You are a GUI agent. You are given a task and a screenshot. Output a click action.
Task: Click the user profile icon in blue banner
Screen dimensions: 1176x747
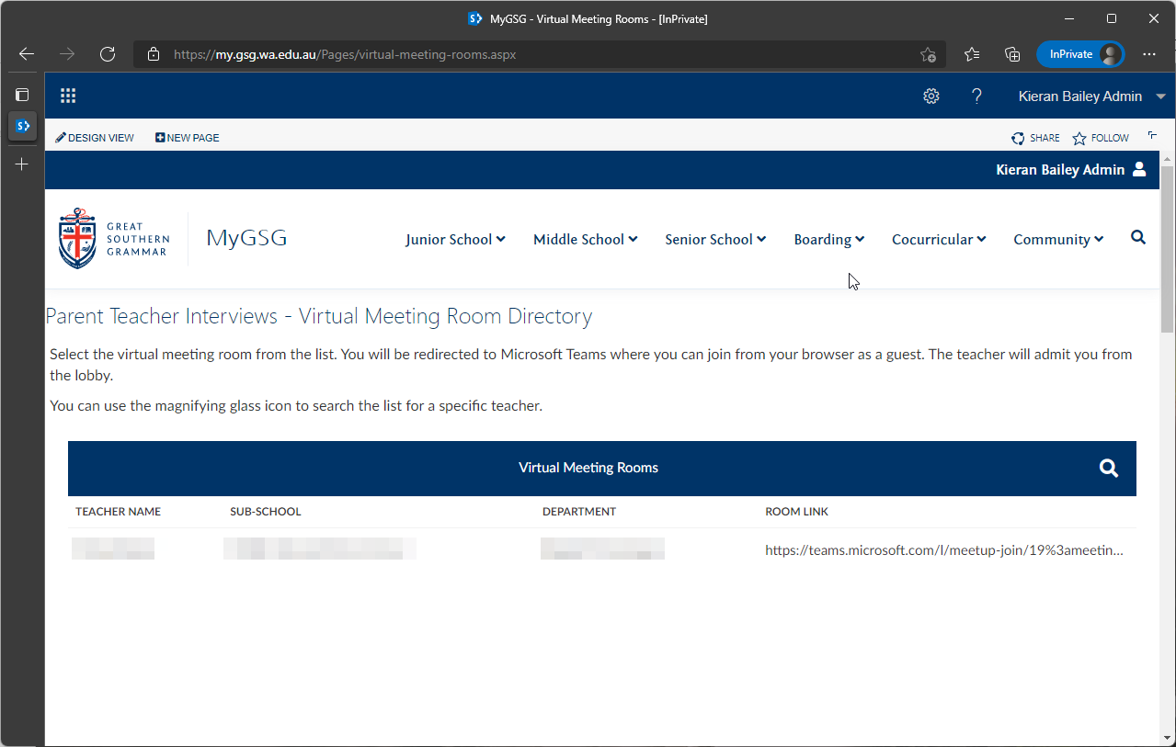(x=1139, y=169)
